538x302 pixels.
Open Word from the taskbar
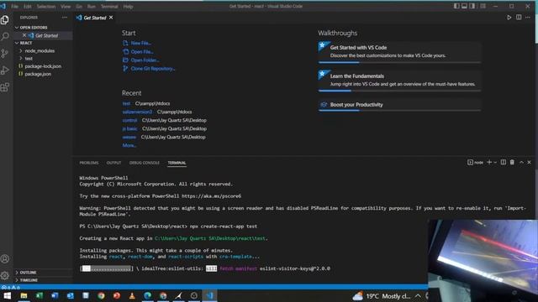pyautogui.click(x=55, y=296)
